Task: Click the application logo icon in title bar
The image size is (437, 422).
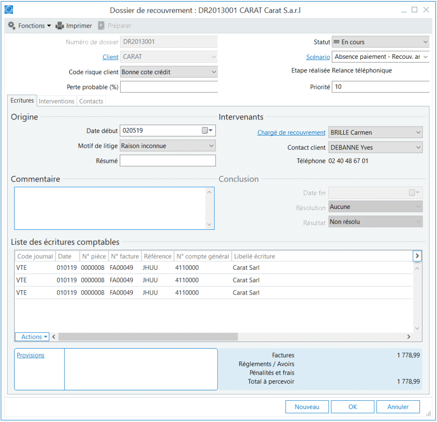Action: tap(9, 9)
